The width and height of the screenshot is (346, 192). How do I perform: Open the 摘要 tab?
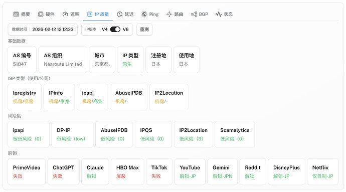pos(22,15)
